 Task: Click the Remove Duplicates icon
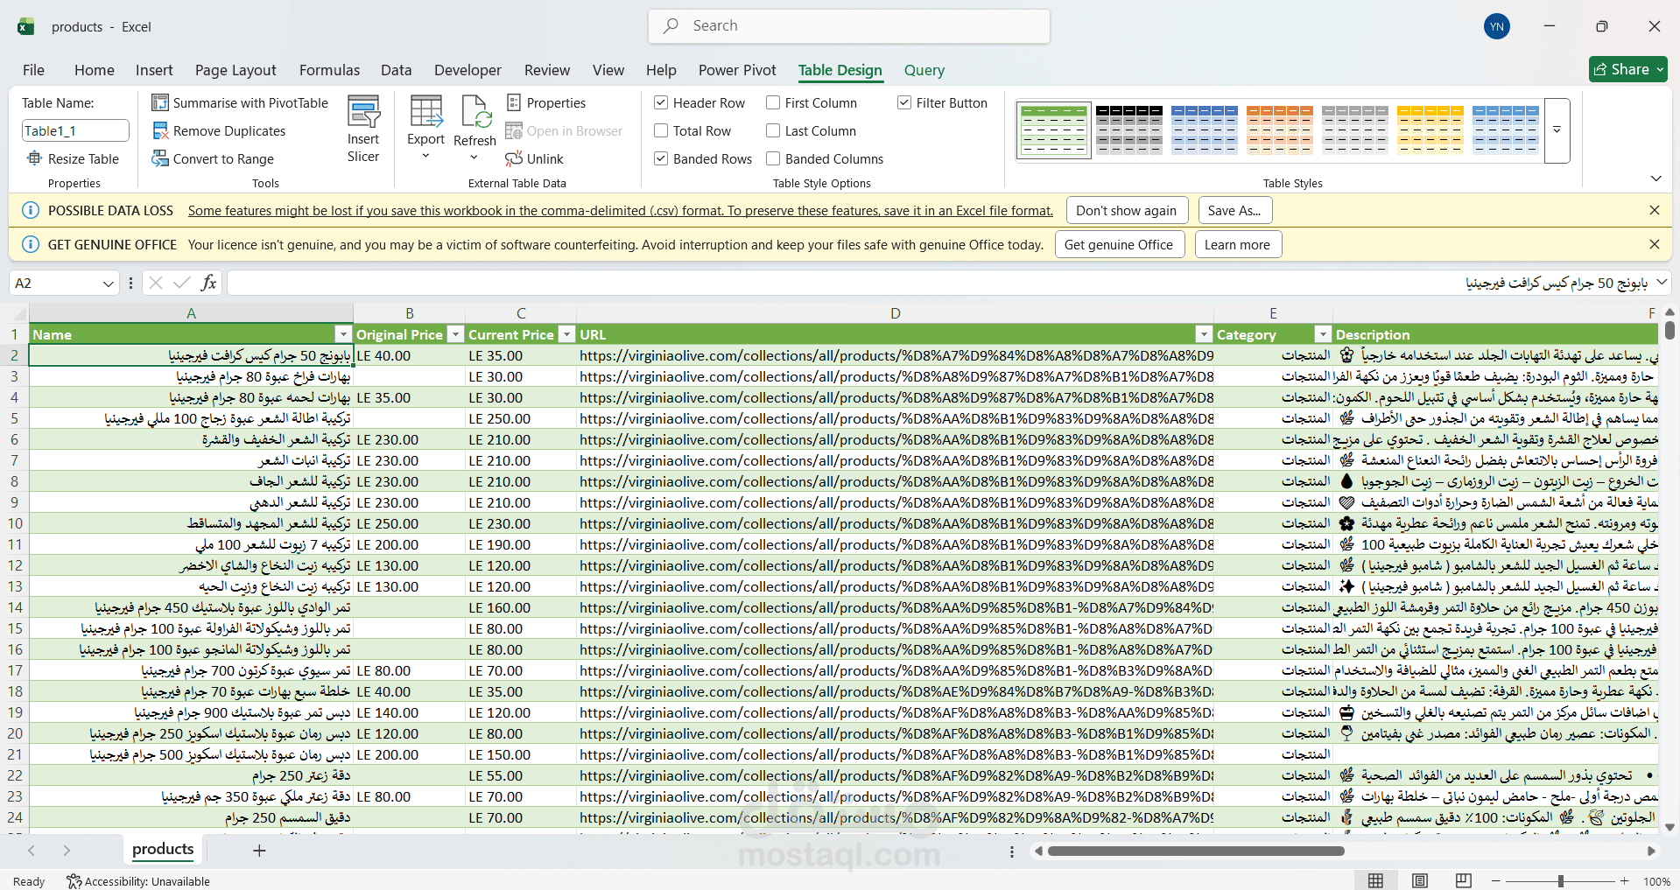pos(160,131)
